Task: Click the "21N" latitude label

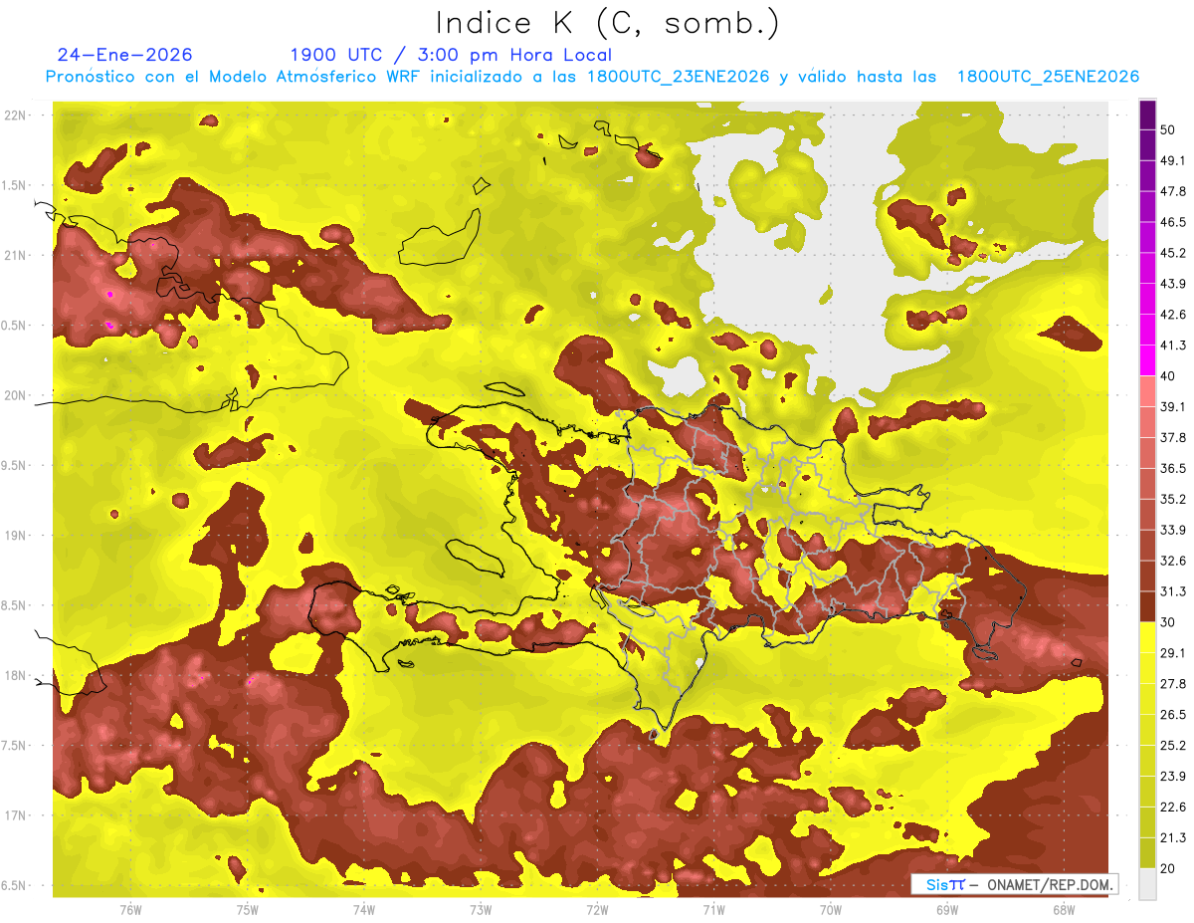Action: point(15,255)
